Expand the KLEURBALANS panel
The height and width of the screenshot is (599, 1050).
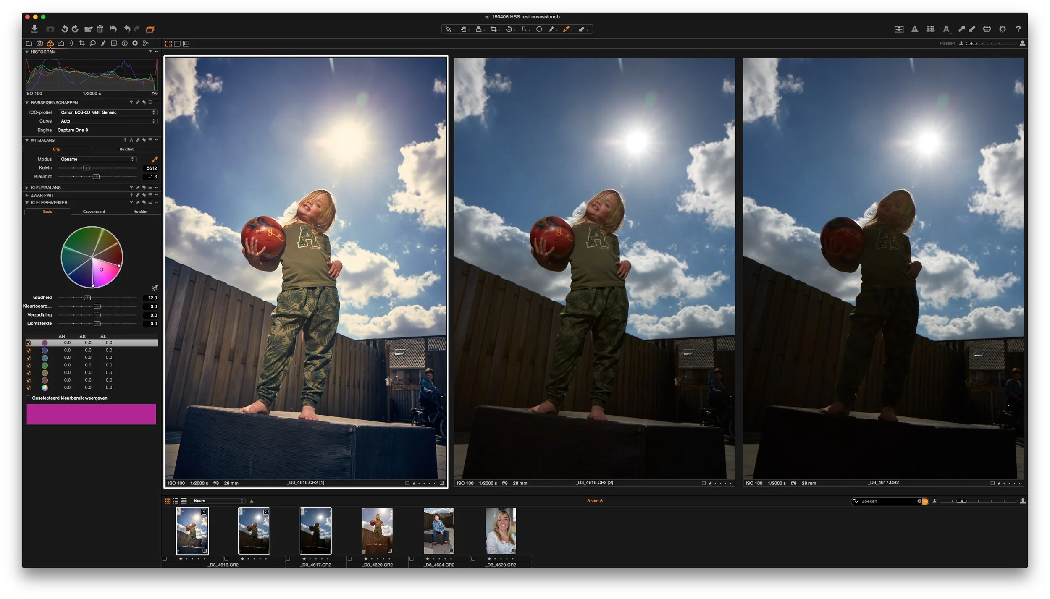pyautogui.click(x=27, y=188)
